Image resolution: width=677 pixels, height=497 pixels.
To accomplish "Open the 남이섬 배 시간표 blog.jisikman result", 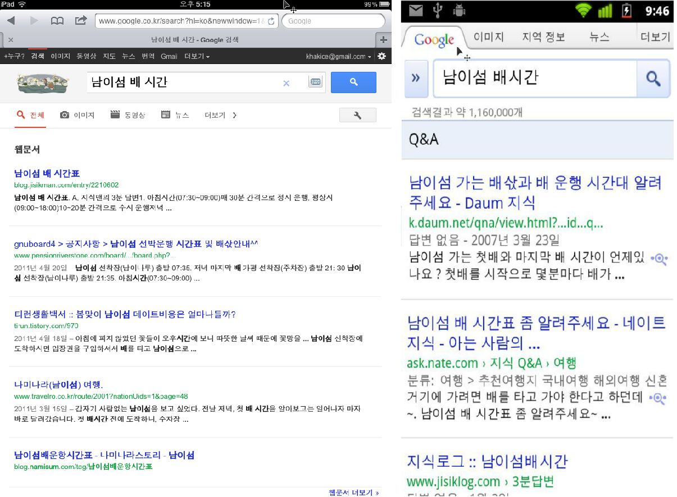I will (x=47, y=174).
